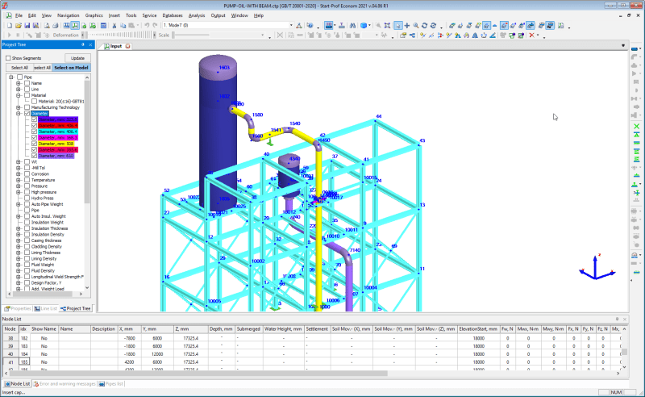Image resolution: width=645 pixels, height=397 pixels.
Task: Switch to the Properties tab
Action: [18, 308]
